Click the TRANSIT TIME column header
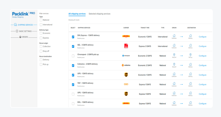221x117 pixels. tap(145, 28)
